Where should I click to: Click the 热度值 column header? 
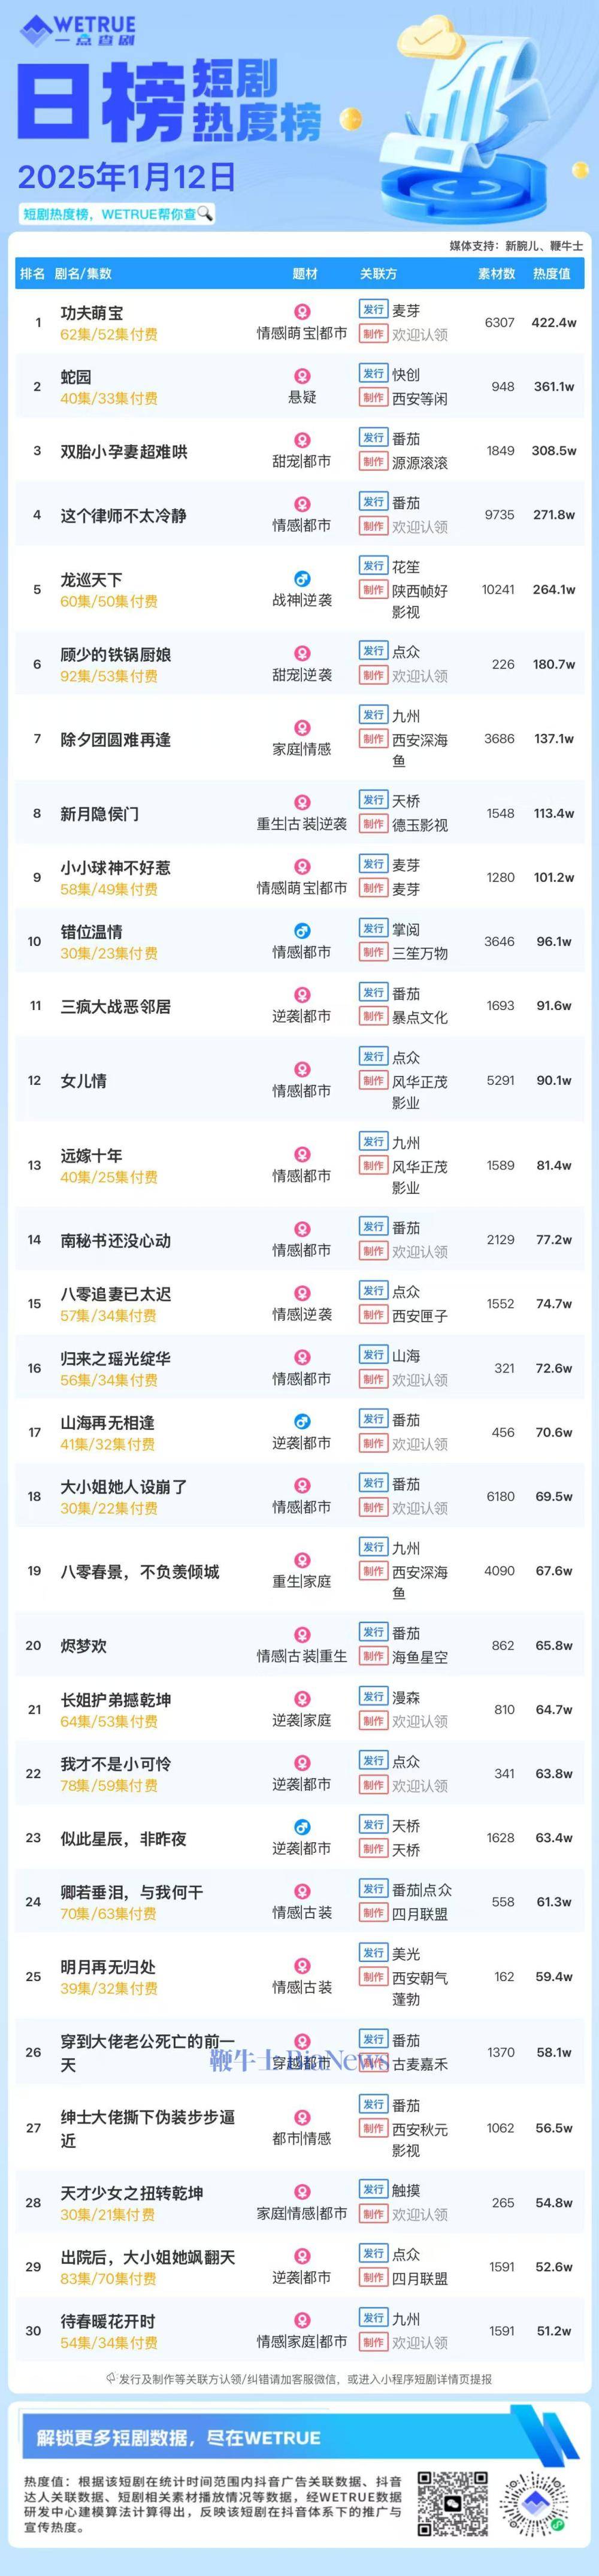pos(551,273)
